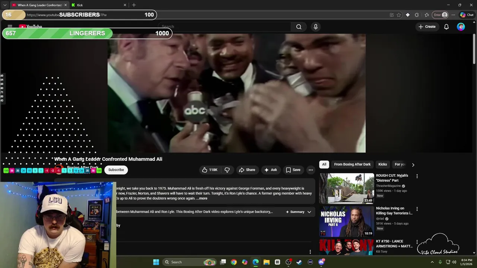Open the volume speaker tray icon
Image resolution: width=477 pixels, height=268 pixels.
point(454,262)
